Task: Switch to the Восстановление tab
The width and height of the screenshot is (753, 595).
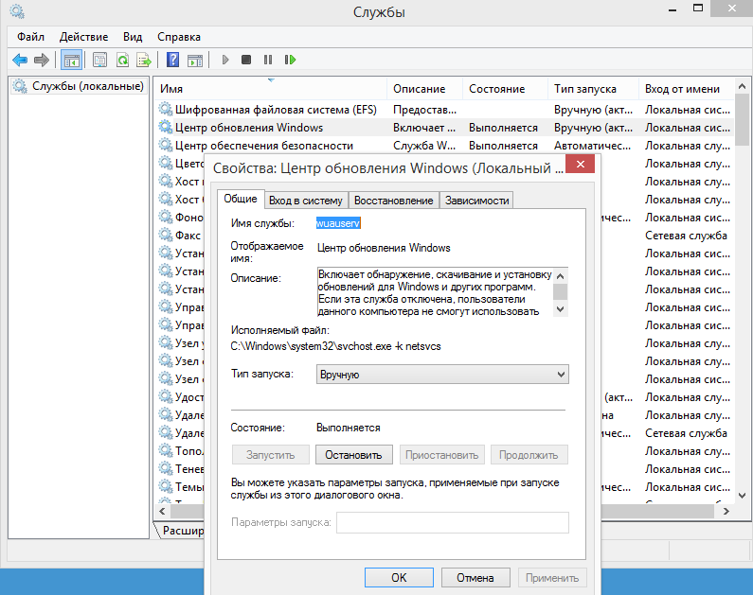Action: click(x=393, y=201)
